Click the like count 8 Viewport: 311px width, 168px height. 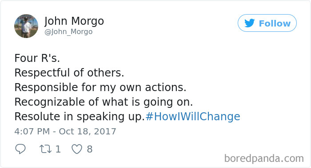[90, 149]
